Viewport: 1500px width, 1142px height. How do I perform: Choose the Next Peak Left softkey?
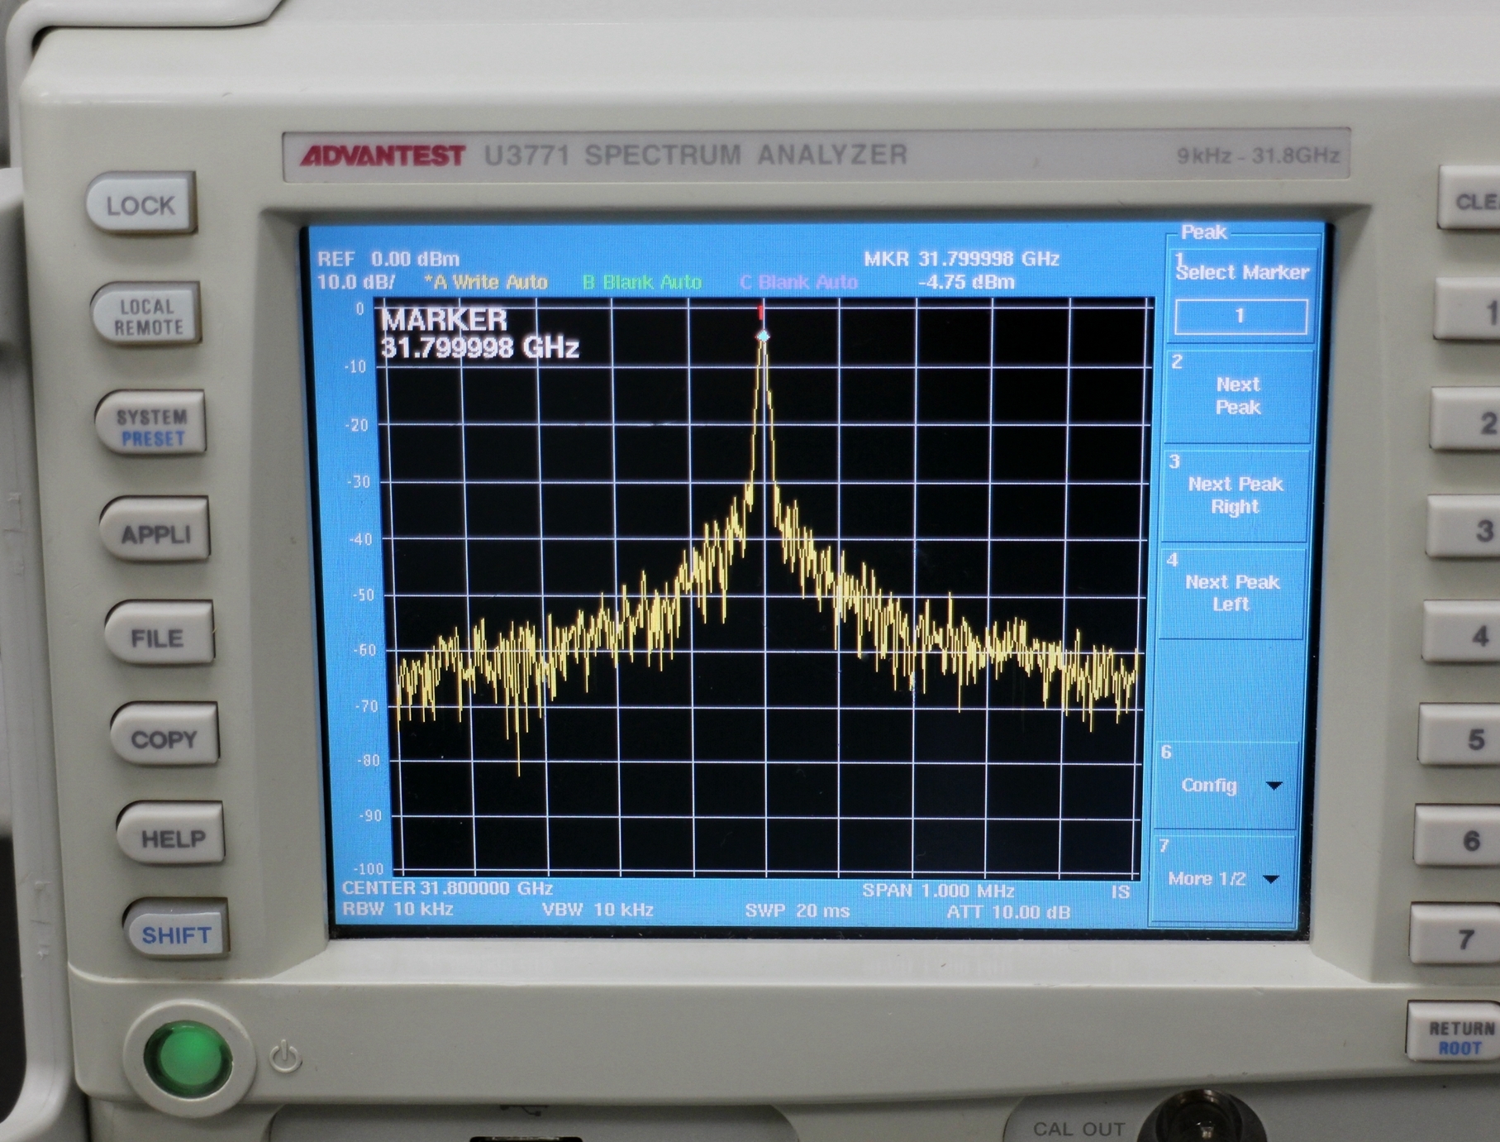pos(1231,592)
